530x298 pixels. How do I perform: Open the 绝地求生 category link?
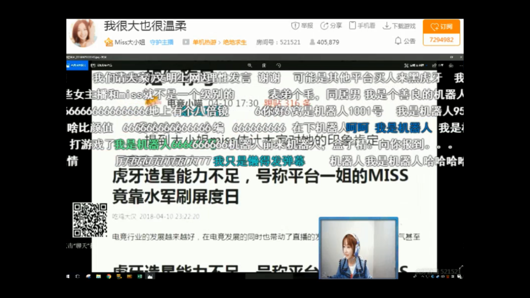point(235,42)
